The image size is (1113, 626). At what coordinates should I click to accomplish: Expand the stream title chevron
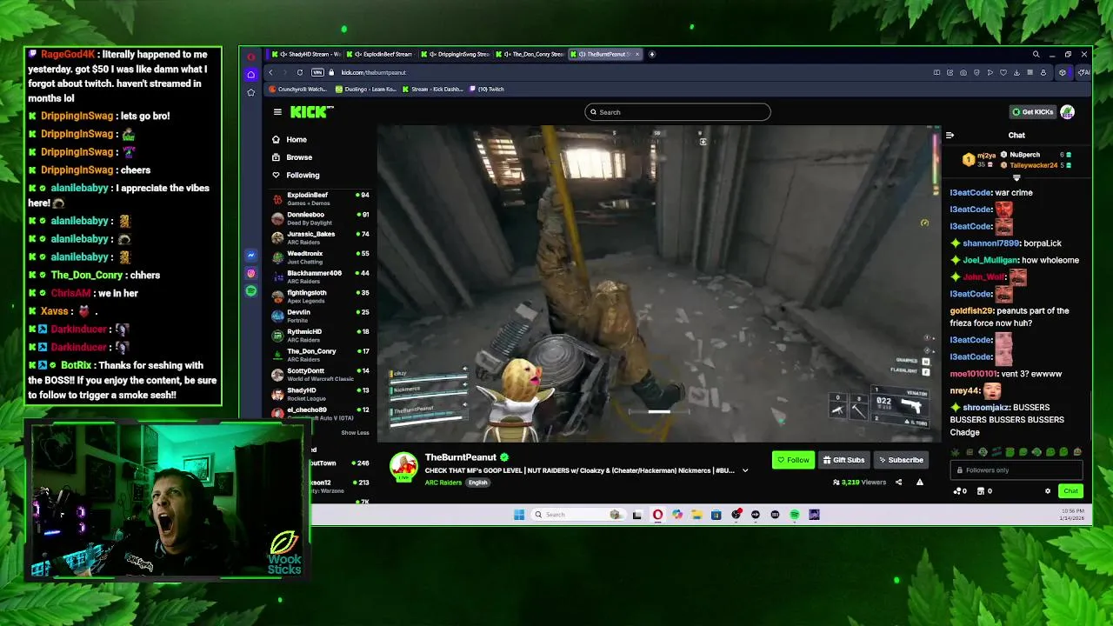744,470
